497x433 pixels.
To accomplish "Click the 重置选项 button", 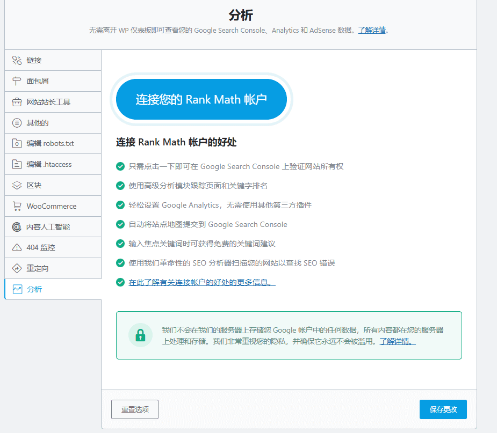I will pyautogui.click(x=135, y=409).
